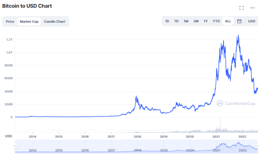This screenshot has height=156, width=263.
Task: Open the three-dot more options menu
Action: pyautogui.click(x=252, y=8)
